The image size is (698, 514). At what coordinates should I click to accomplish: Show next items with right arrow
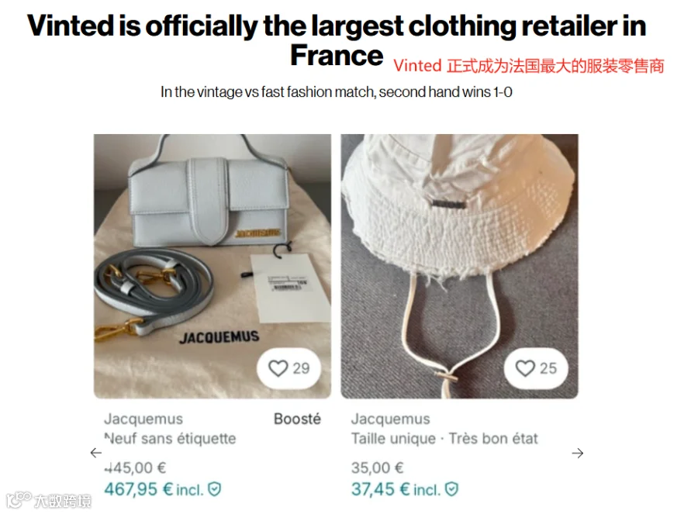coord(577,453)
